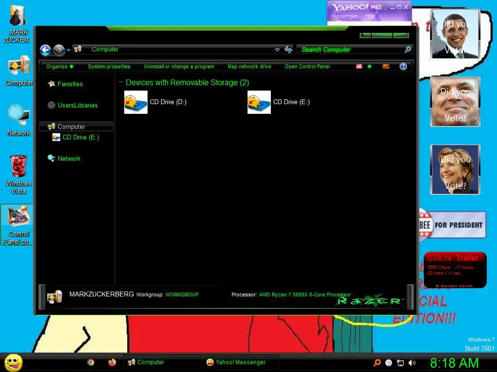
Task: Open Help with the question mark icon
Action: 403,66
